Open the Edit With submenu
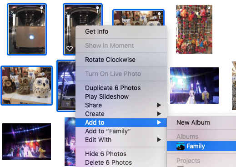Viewport: 236px width, 167px height. pos(121,140)
